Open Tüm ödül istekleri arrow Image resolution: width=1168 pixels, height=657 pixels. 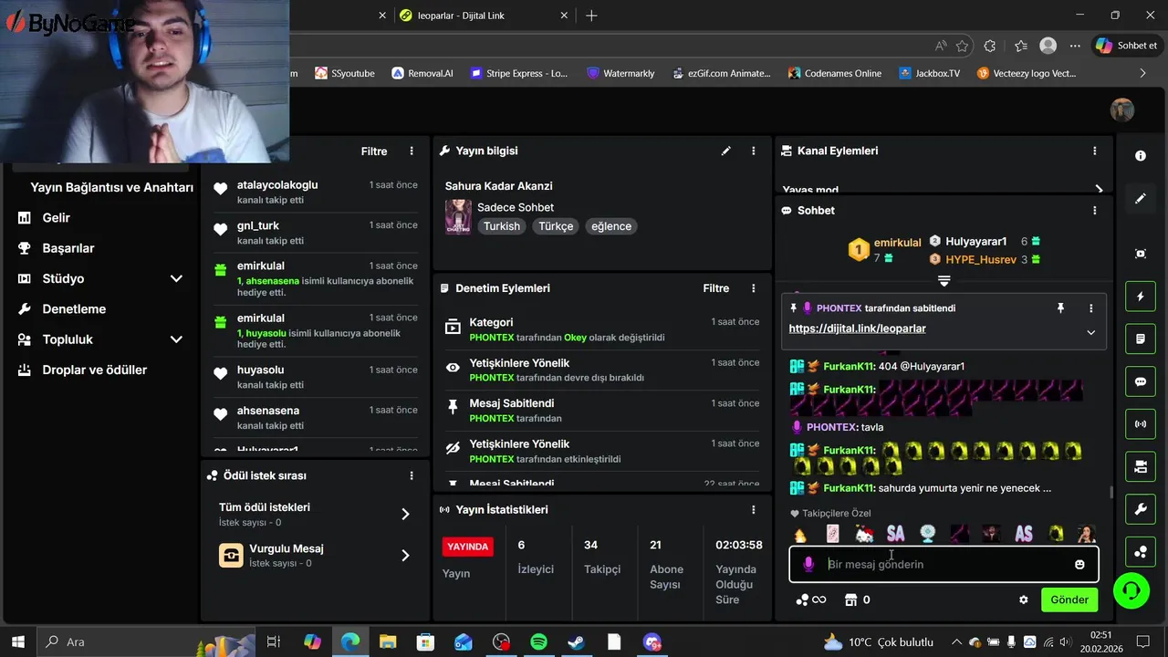tap(405, 515)
